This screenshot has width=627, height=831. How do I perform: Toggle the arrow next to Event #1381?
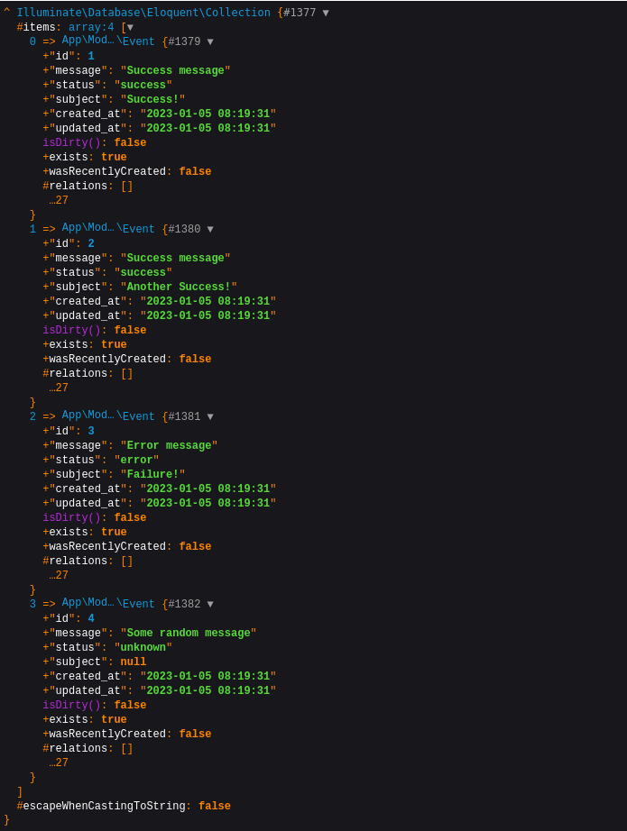[x=210, y=417]
